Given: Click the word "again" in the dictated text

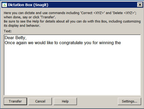Looking at the screenshot, I should (22, 43).
